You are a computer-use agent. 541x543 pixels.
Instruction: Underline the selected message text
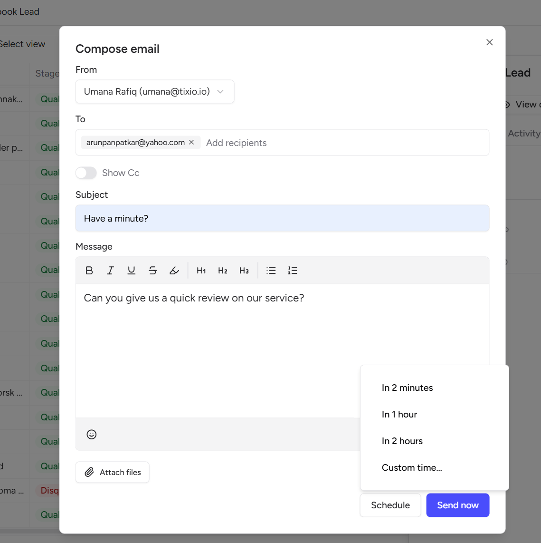pyautogui.click(x=132, y=271)
